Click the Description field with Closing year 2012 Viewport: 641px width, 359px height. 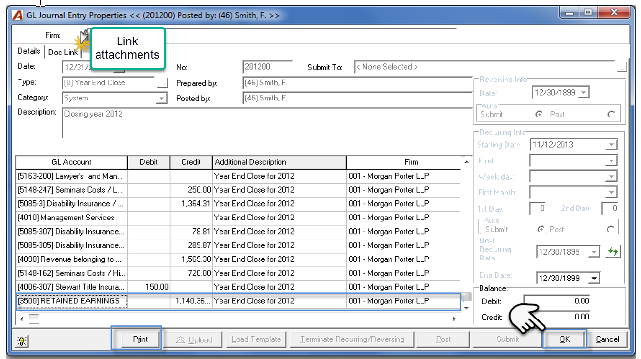tap(267, 123)
